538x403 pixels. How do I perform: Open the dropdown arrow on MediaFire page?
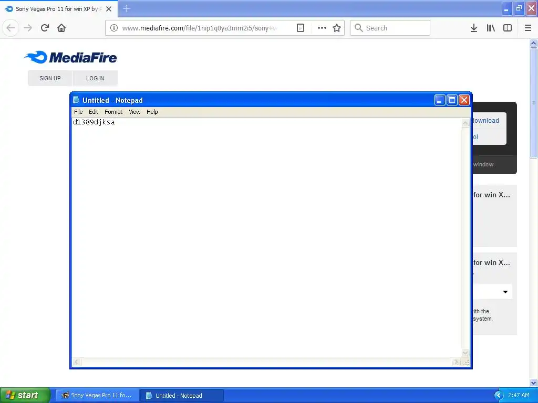(x=505, y=292)
